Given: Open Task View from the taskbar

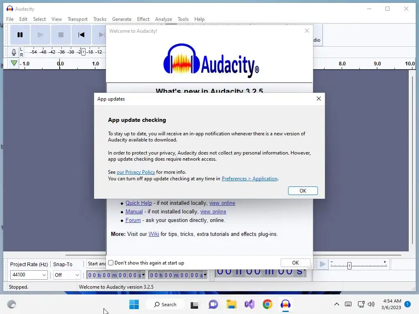Looking at the screenshot, I should (x=194, y=304).
